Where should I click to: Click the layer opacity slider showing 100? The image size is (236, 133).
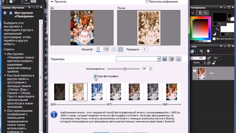tap(198, 58)
